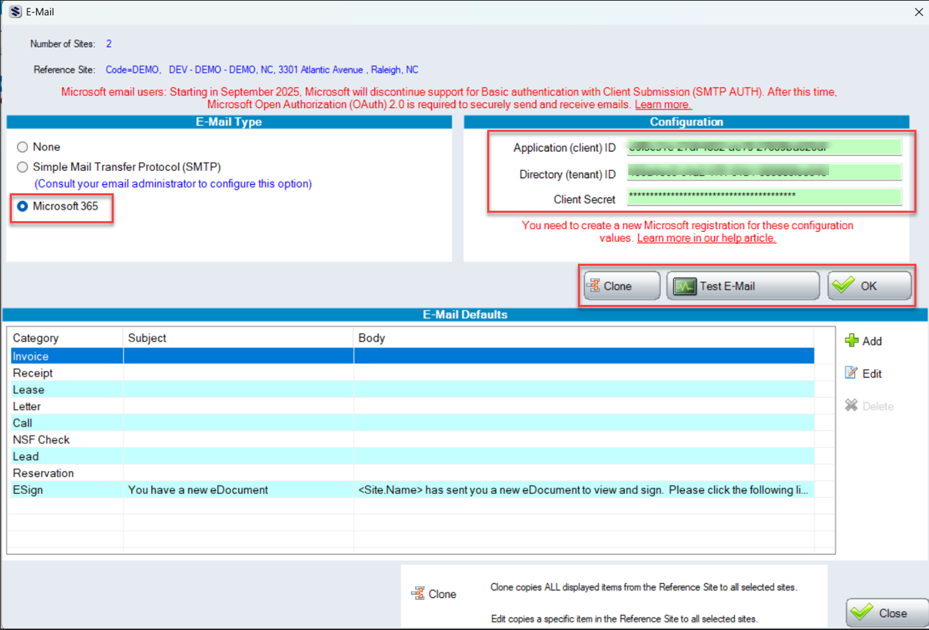Click the 'Edit copies a specific item' help text
The width and height of the screenshot is (929, 630).
[x=624, y=619]
